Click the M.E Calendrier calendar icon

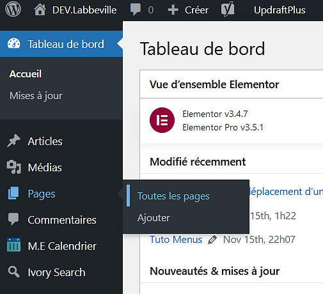14,245
